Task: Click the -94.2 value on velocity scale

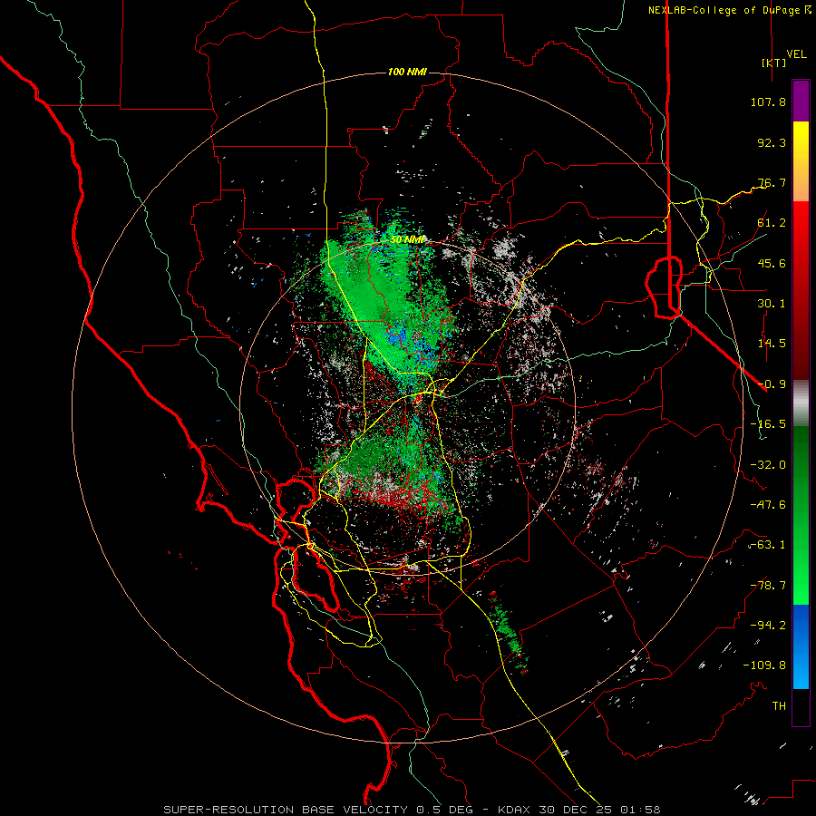Action: pyautogui.click(x=768, y=626)
